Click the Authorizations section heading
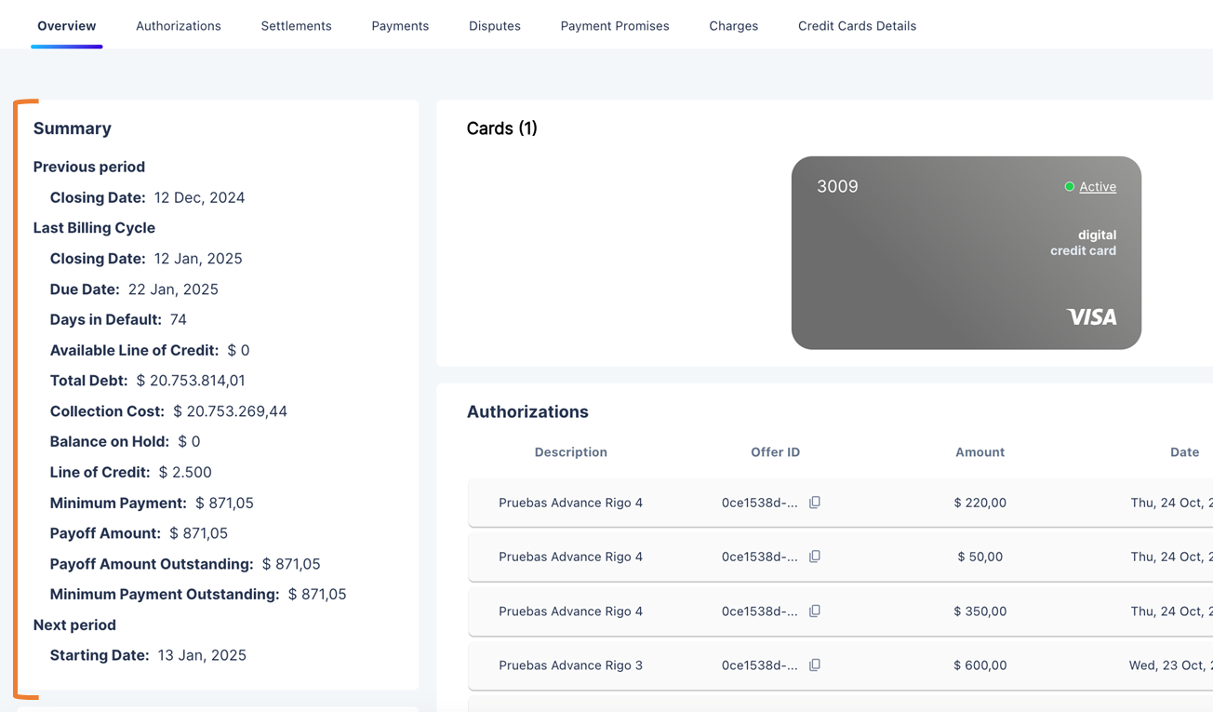The image size is (1213, 712). click(x=527, y=412)
